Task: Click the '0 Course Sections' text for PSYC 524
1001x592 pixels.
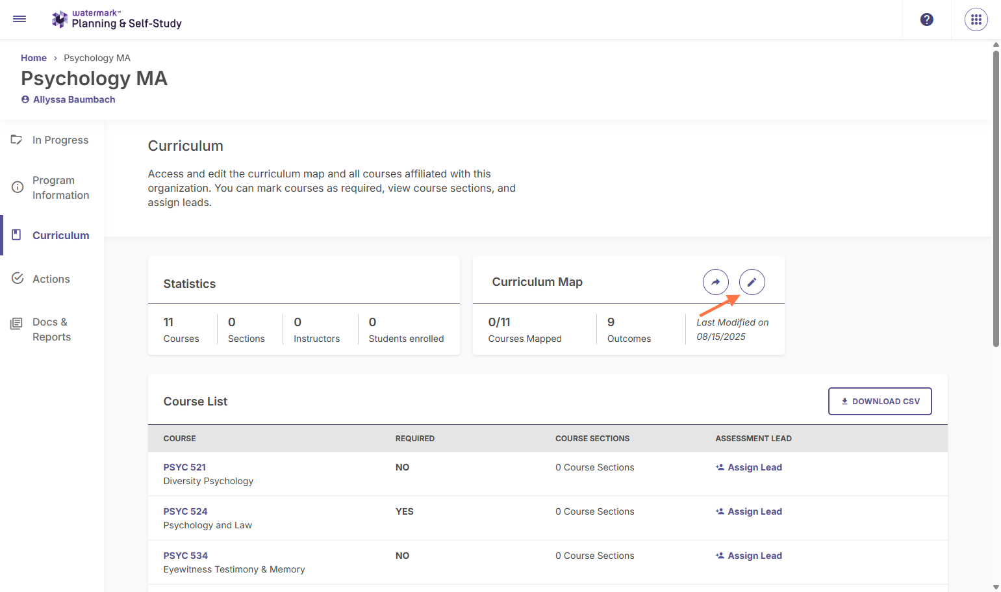Action: (x=595, y=511)
